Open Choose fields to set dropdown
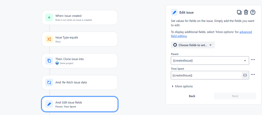The height and width of the screenshot is (115, 262). (x=193, y=45)
